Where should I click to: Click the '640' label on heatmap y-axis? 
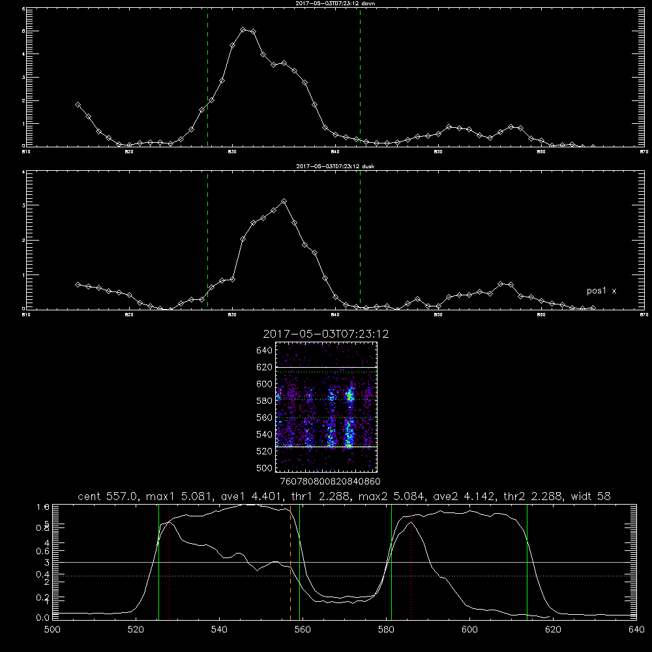(x=265, y=351)
